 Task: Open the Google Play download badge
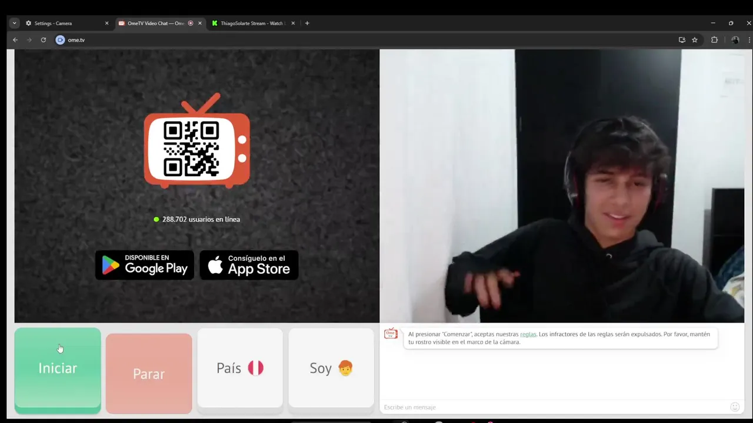[x=145, y=265]
